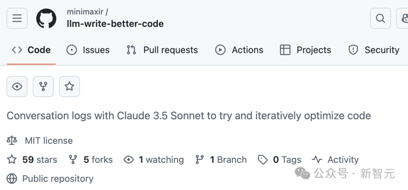Click the GitHub Octocat logo
This screenshot has height=190, width=408.
pyautogui.click(x=46, y=18)
